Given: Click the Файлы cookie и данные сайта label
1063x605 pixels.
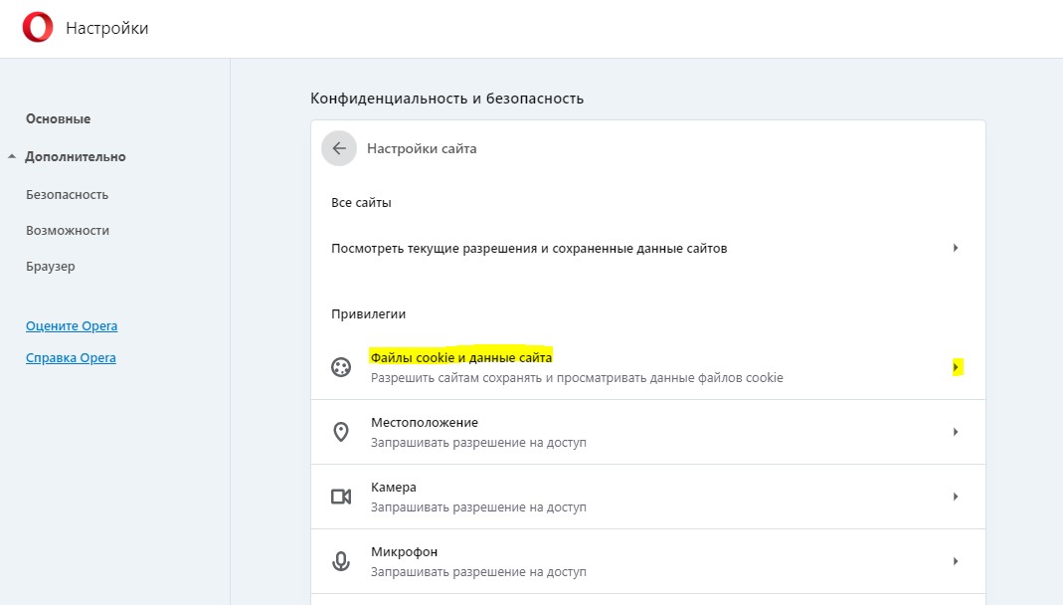Looking at the screenshot, I should click(460, 357).
